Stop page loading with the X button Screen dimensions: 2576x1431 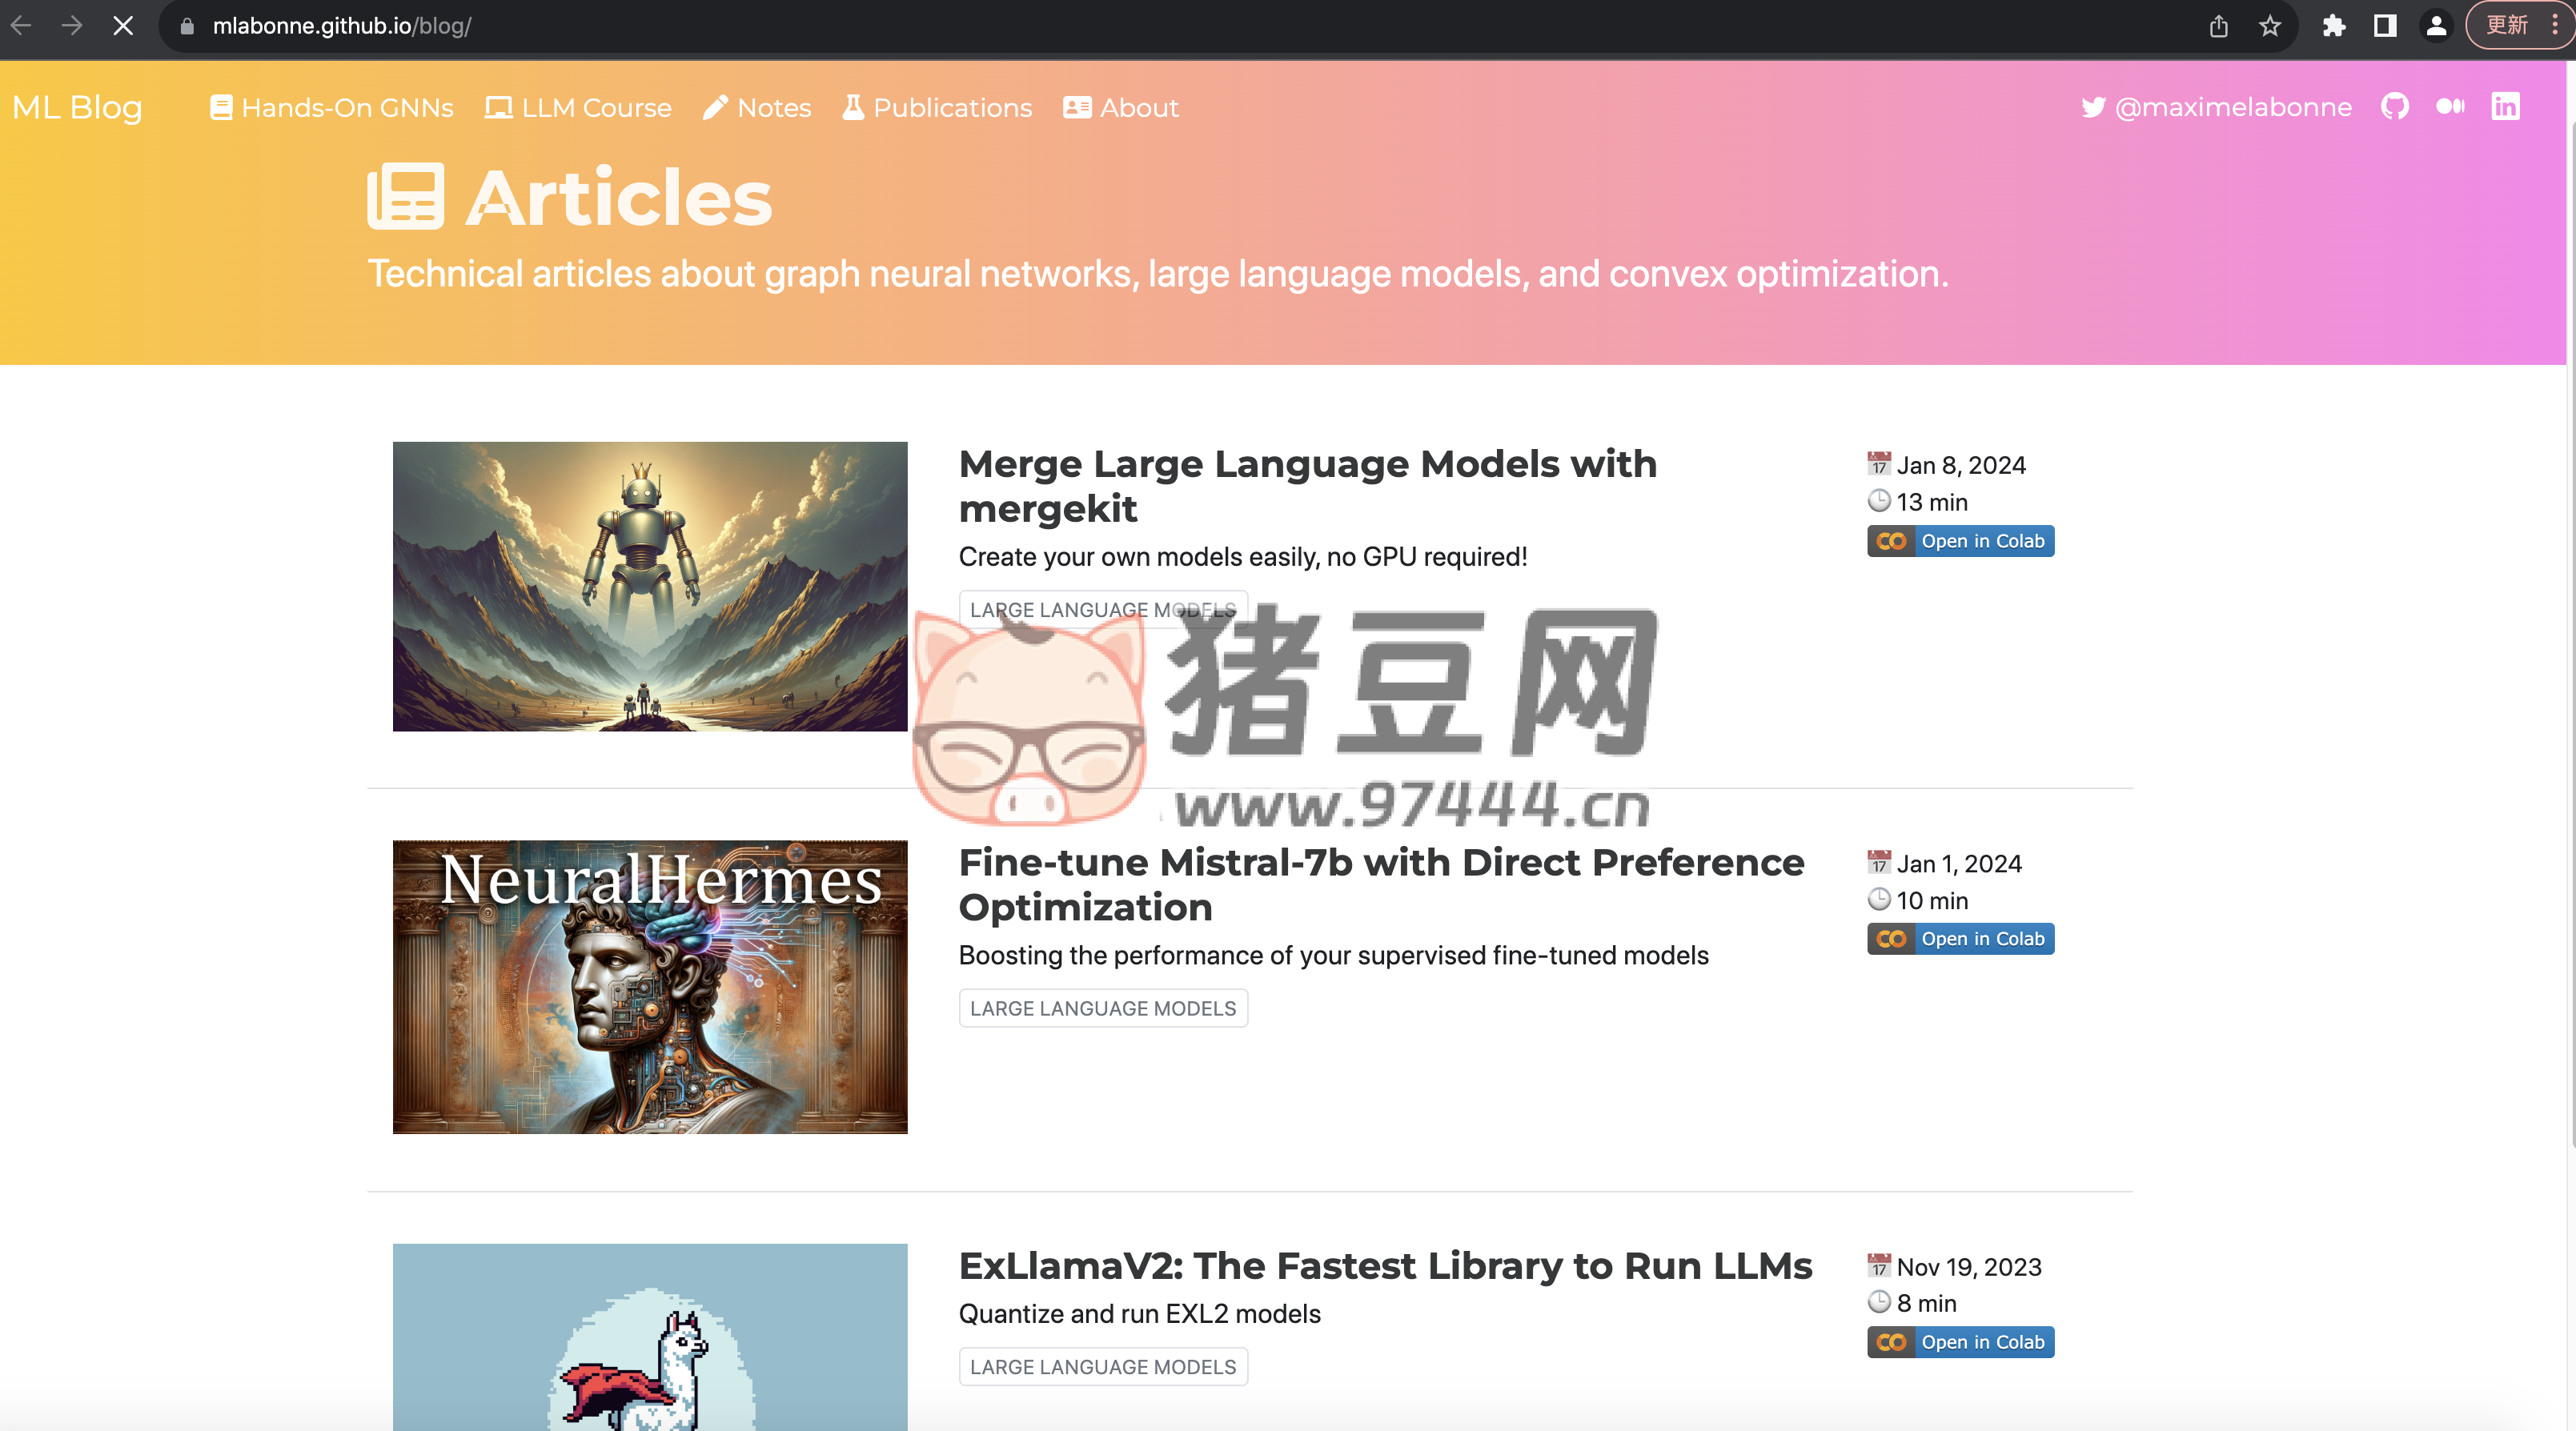(123, 25)
